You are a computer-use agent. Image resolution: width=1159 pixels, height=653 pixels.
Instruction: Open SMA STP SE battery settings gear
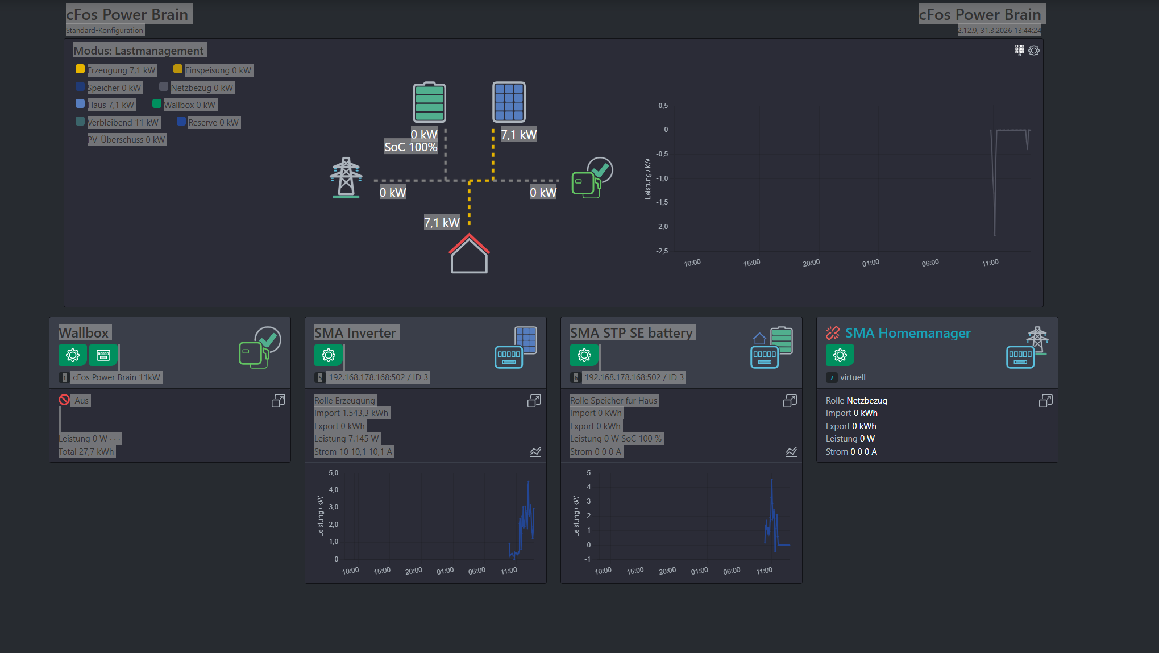(584, 355)
